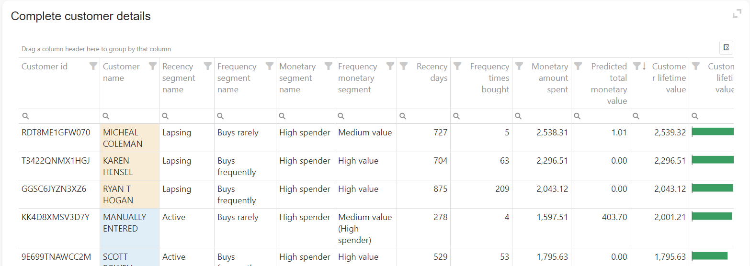Click Frequency segment name filter funnel
This screenshot has width=750, height=266.
[270, 66]
